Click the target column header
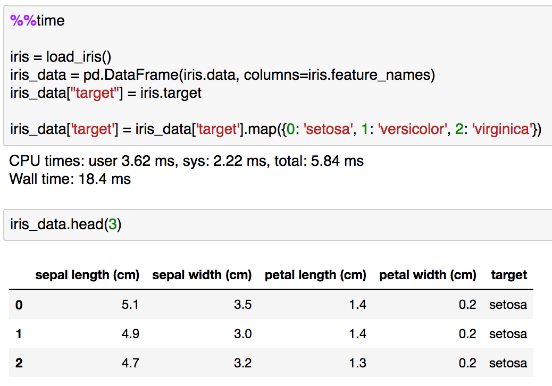This screenshot has width=552, height=386. click(509, 275)
